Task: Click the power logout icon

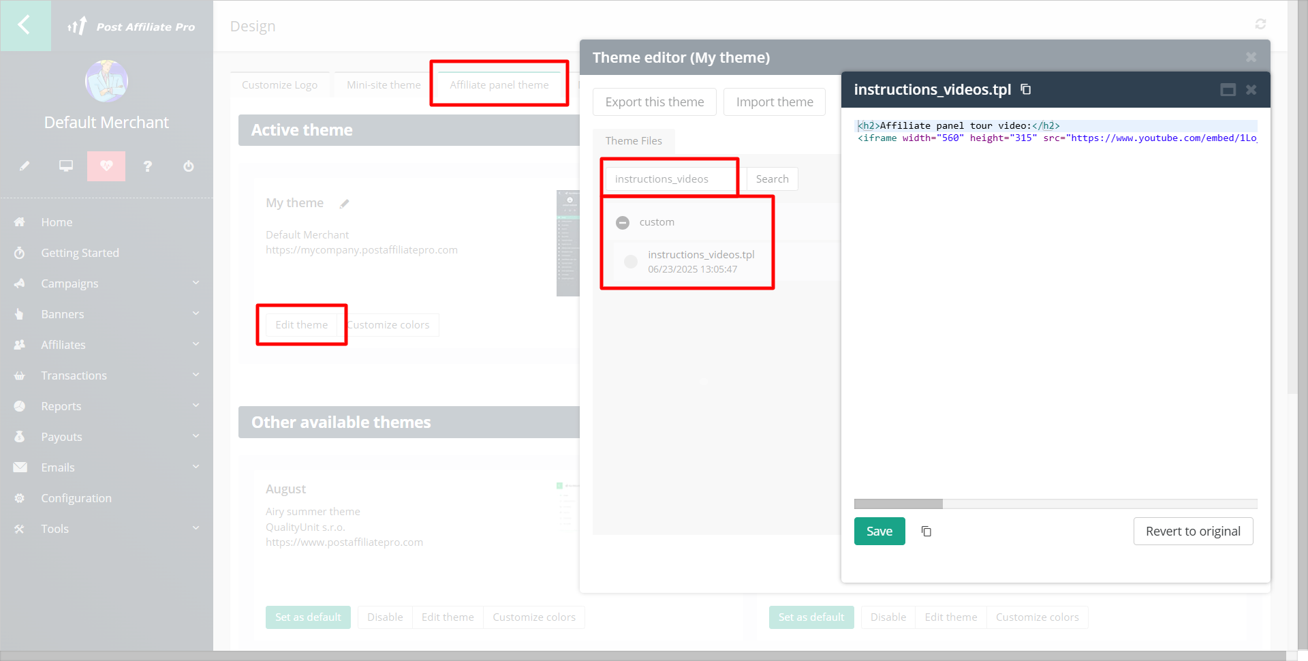Action: tap(189, 166)
